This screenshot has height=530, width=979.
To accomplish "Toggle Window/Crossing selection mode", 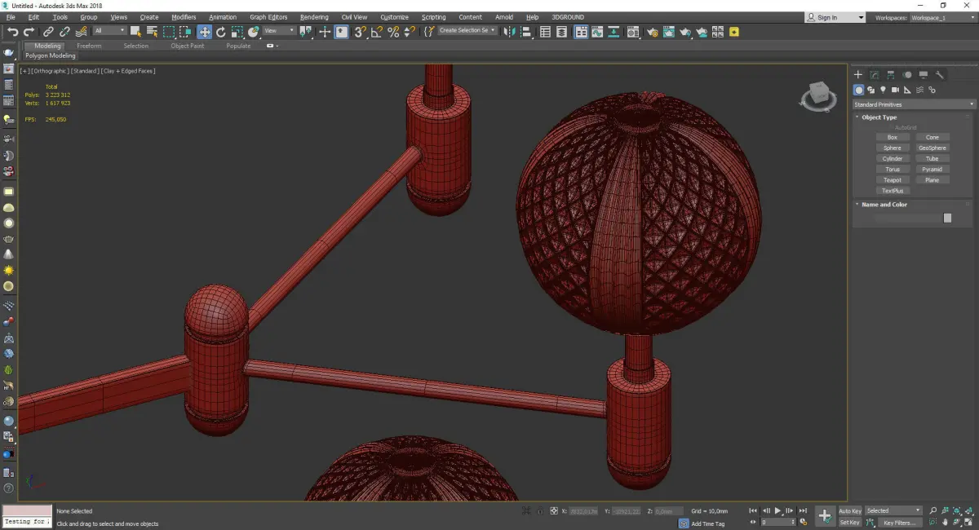I will pyautogui.click(x=185, y=32).
